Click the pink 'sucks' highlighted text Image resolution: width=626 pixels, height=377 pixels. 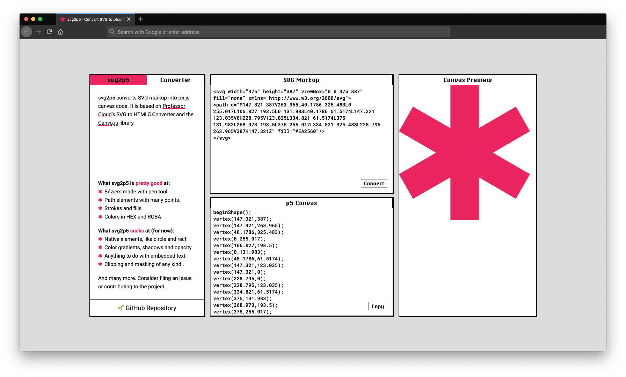point(137,231)
